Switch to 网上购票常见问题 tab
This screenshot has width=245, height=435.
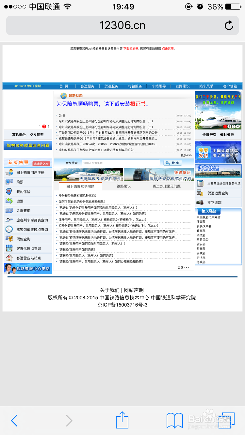(80, 186)
